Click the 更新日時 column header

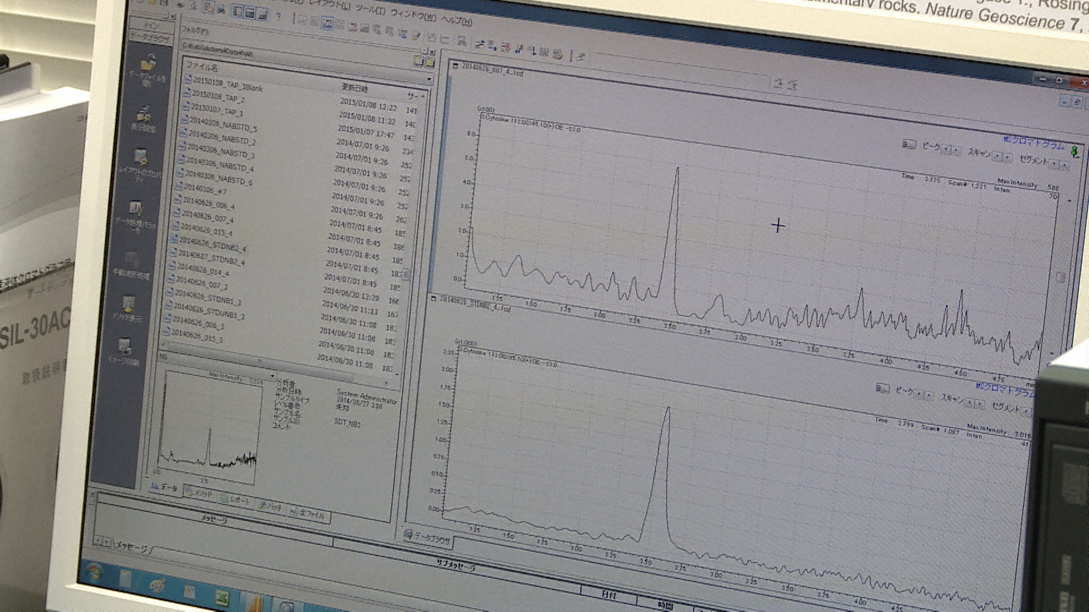[x=354, y=88]
